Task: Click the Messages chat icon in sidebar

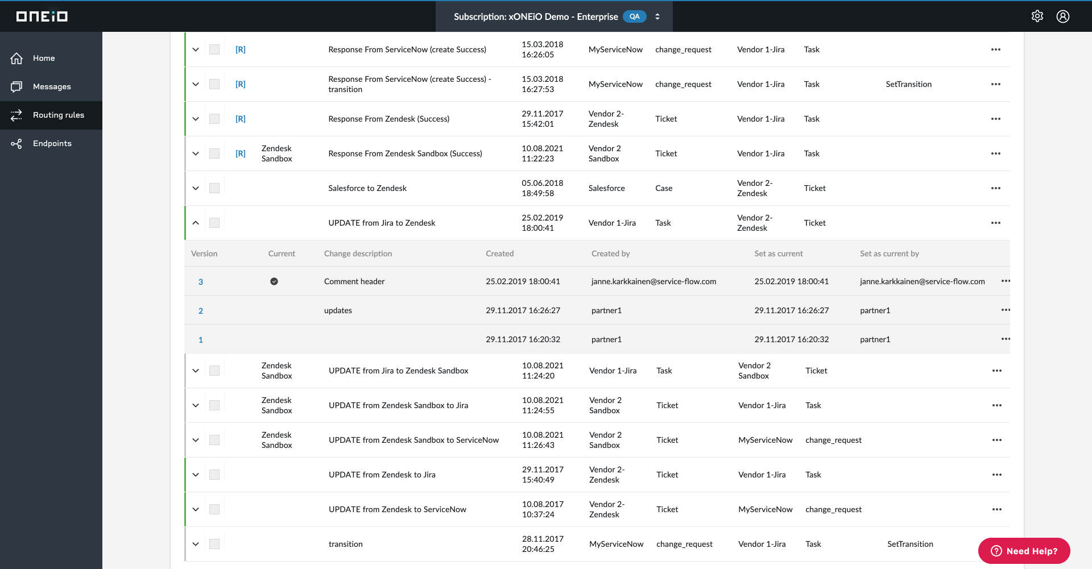Action: [x=16, y=86]
